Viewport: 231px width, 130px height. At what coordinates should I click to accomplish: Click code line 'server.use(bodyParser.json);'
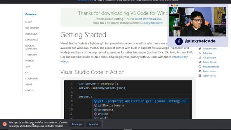click(x=103, y=88)
